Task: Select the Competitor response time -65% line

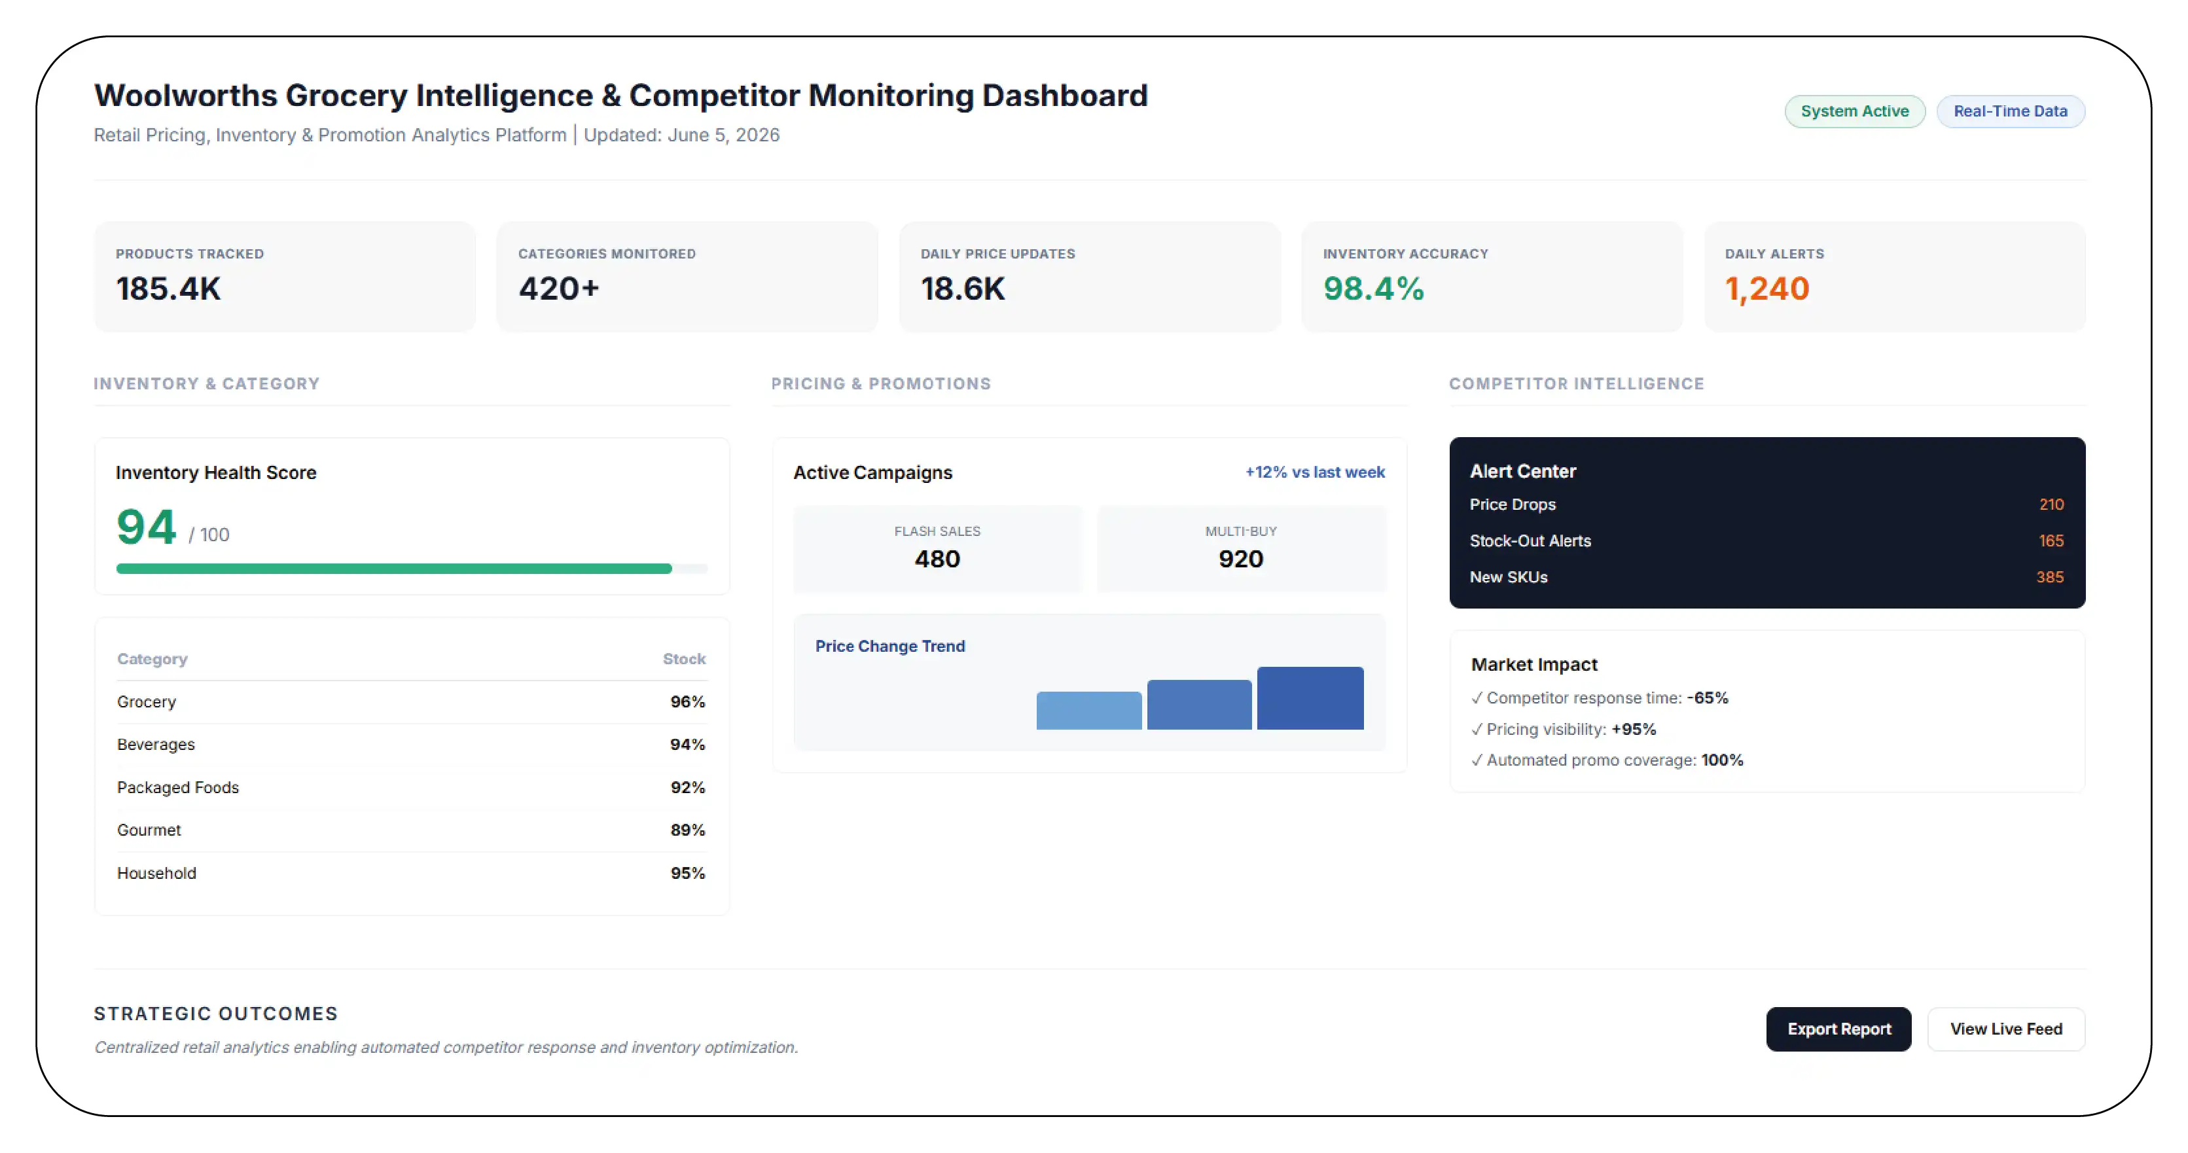Action: [1600, 698]
